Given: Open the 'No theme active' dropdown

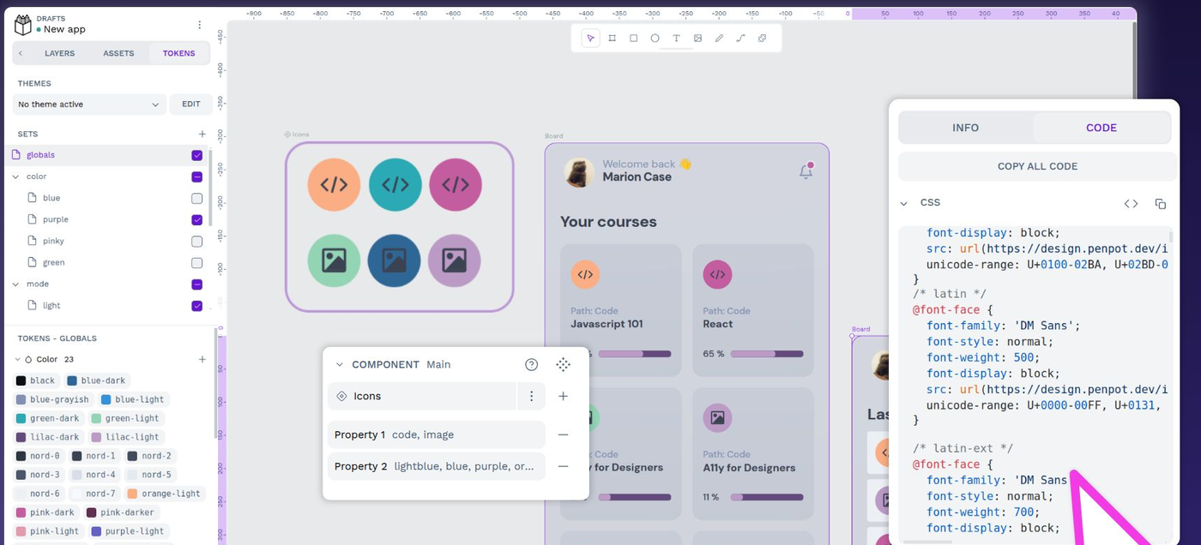Looking at the screenshot, I should pyautogui.click(x=89, y=105).
